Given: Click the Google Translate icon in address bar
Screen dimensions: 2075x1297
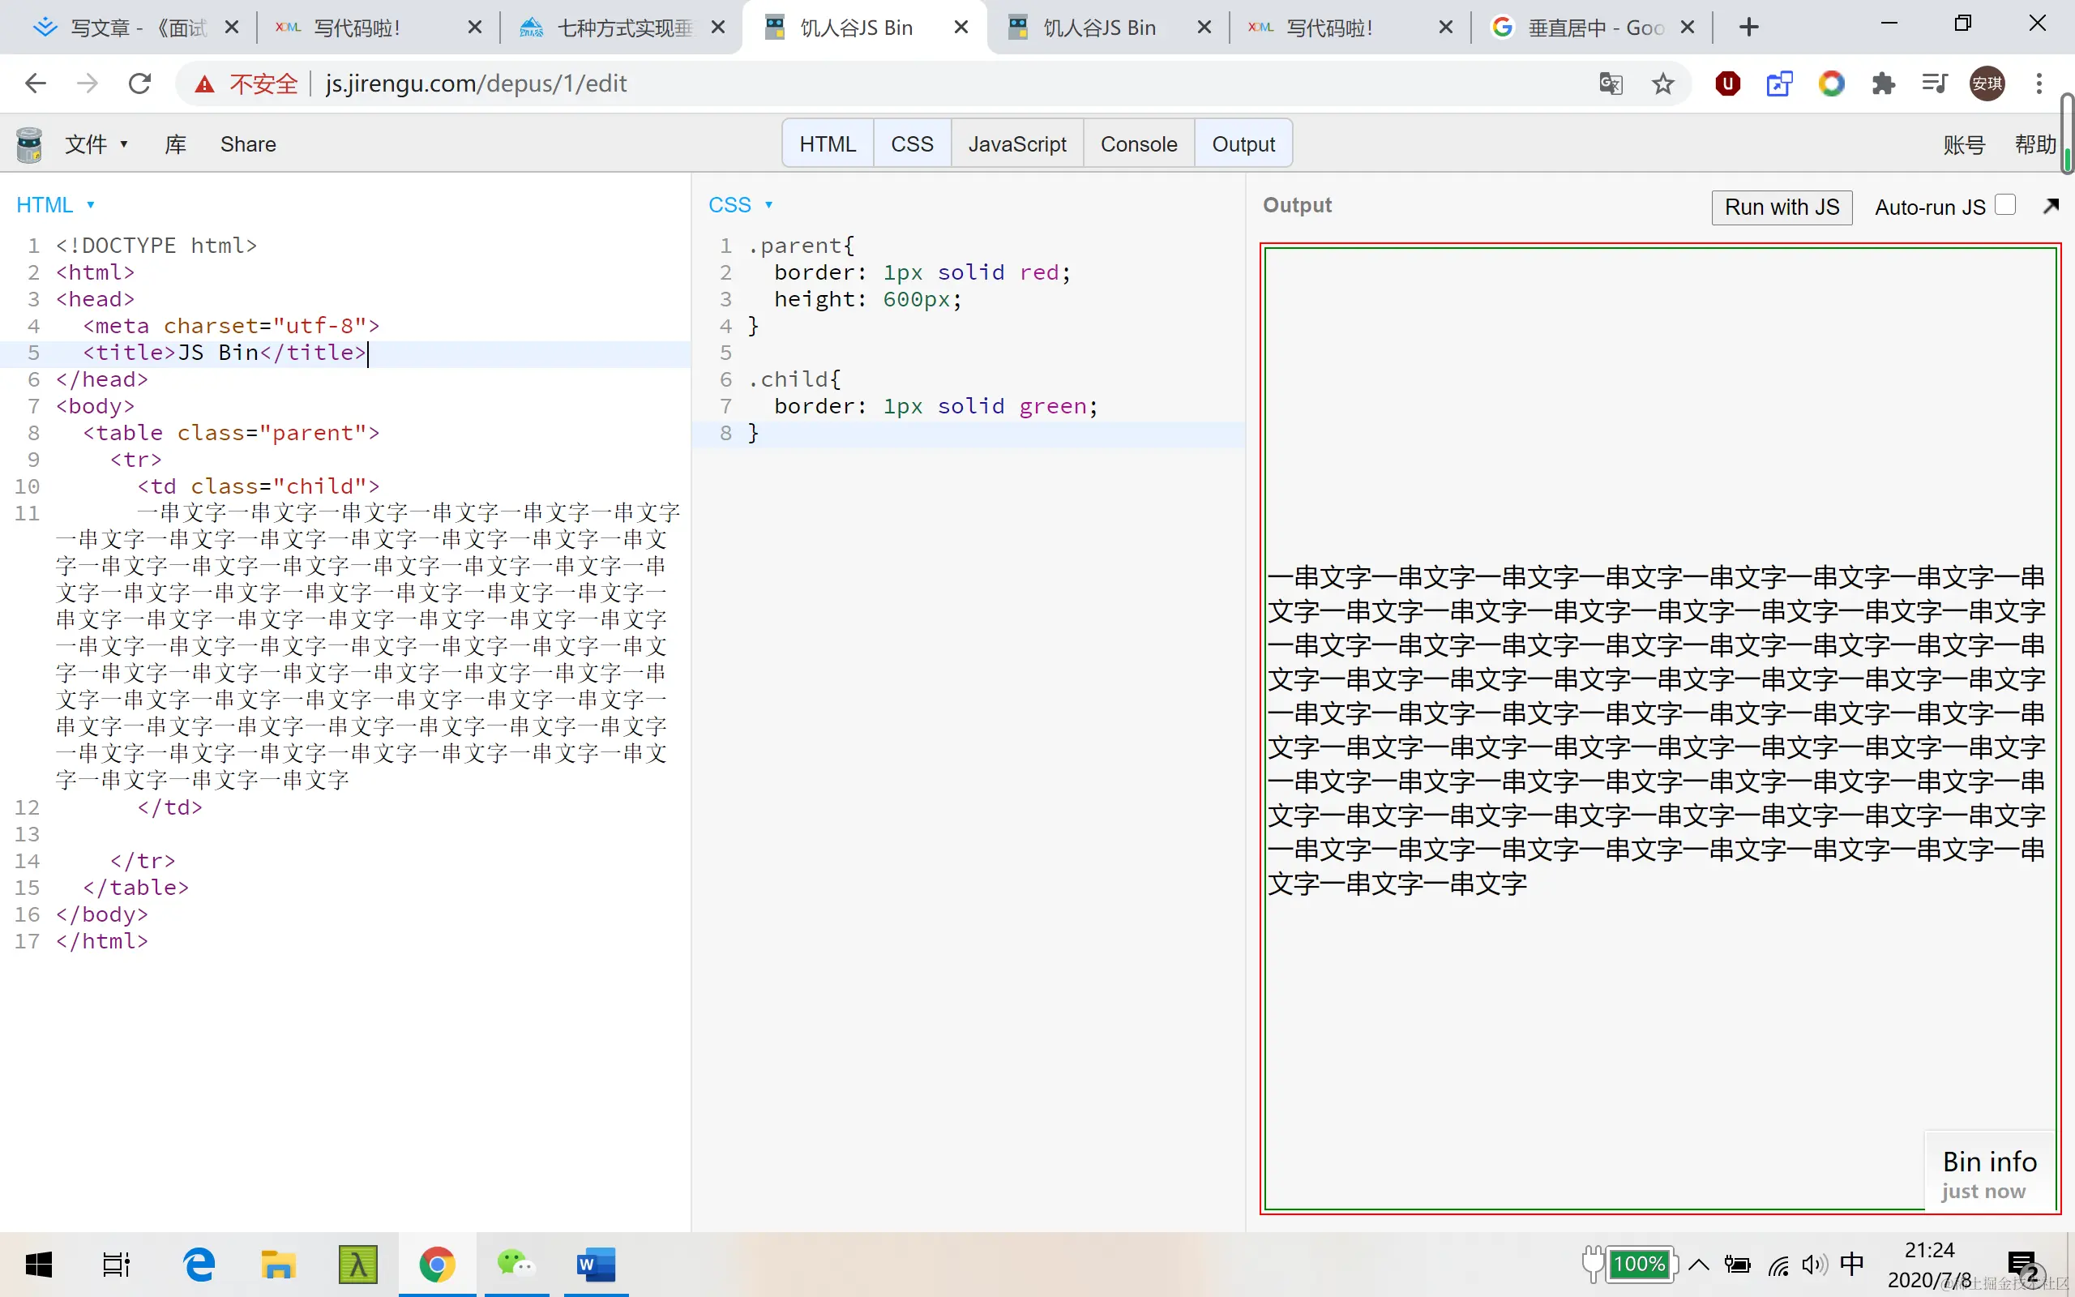Looking at the screenshot, I should click(1611, 84).
